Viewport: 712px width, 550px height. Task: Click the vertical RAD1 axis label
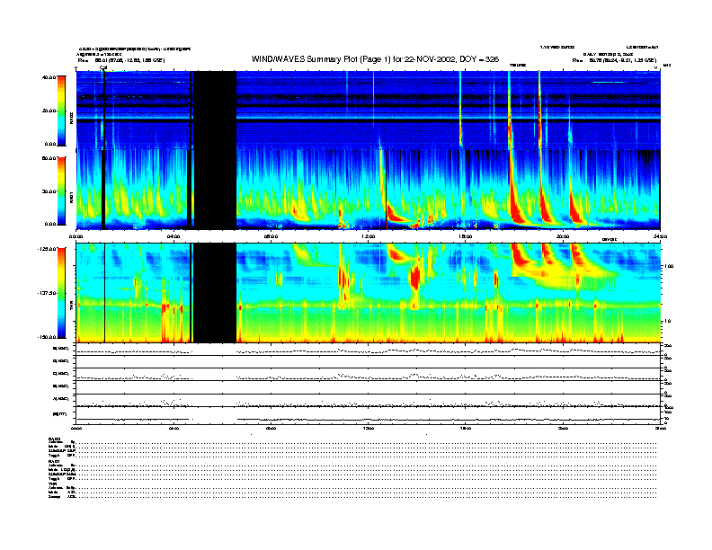point(71,197)
